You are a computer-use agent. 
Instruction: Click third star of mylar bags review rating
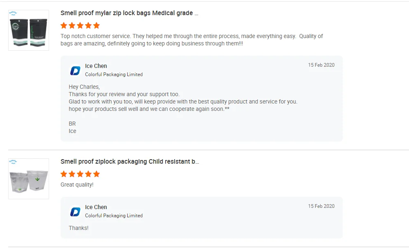pos(80,25)
